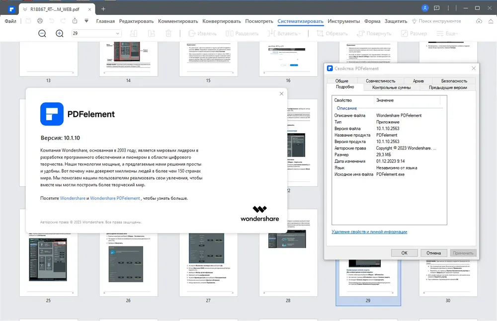This screenshot has height=321, width=497.
Task: Collapse the ribbon with the up chevron
Action: (491, 21)
